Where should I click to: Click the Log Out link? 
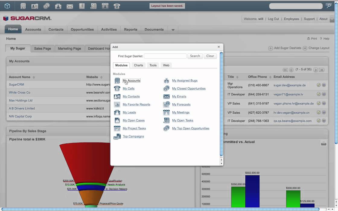[x=273, y=19]
